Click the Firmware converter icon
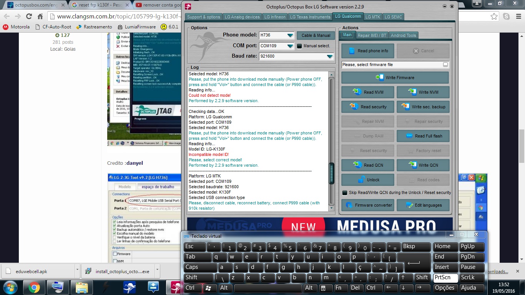 coord(349,205)
